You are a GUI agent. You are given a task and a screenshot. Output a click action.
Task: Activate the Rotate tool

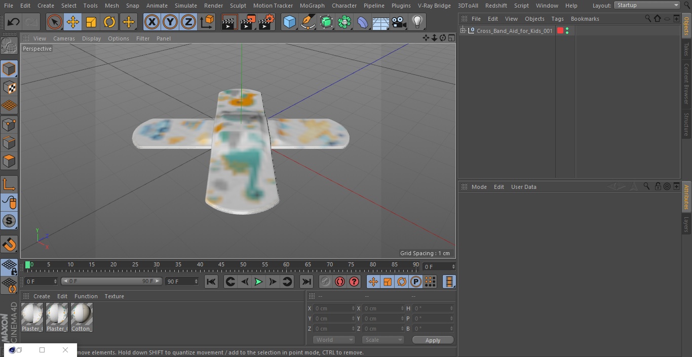point(109,22)
